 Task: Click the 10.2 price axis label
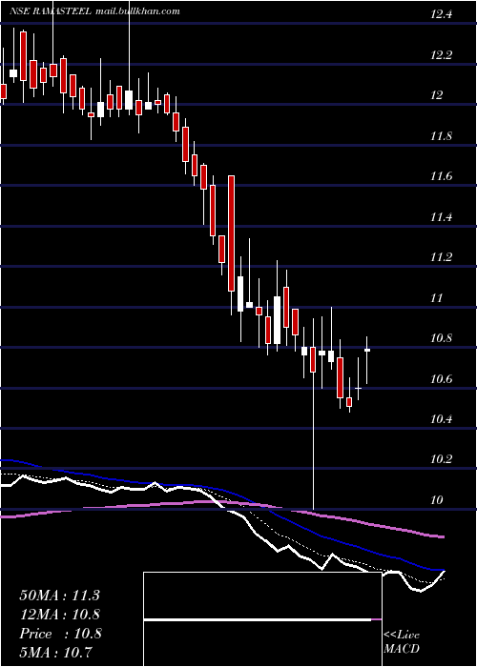[x=441, y=459]
